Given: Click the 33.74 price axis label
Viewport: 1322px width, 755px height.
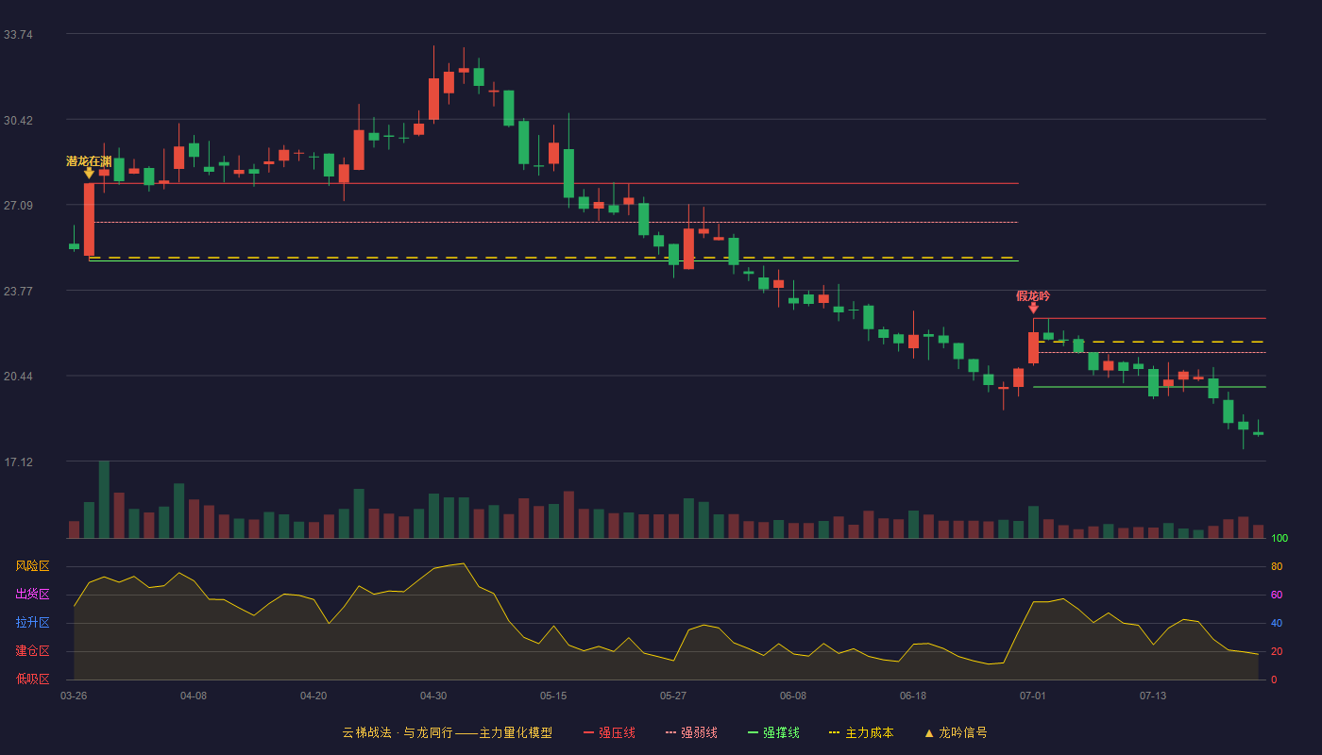Looking at the screenshot, I should (18, 35).
